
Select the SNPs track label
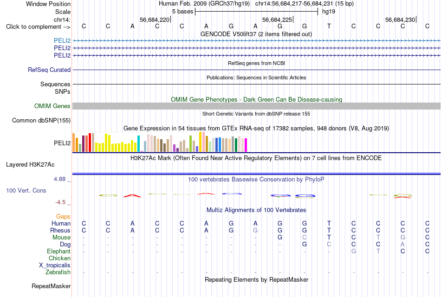pos(63,91)
